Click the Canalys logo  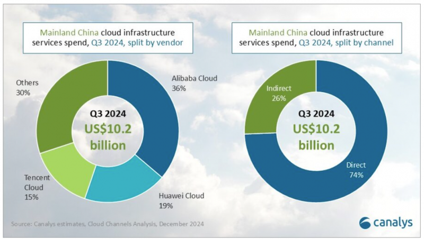(386, 223)
